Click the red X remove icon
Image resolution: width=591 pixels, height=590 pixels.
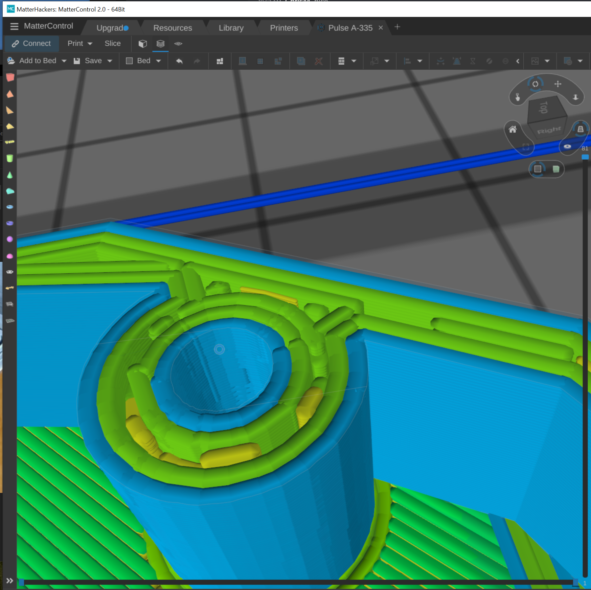click(319, 61)
